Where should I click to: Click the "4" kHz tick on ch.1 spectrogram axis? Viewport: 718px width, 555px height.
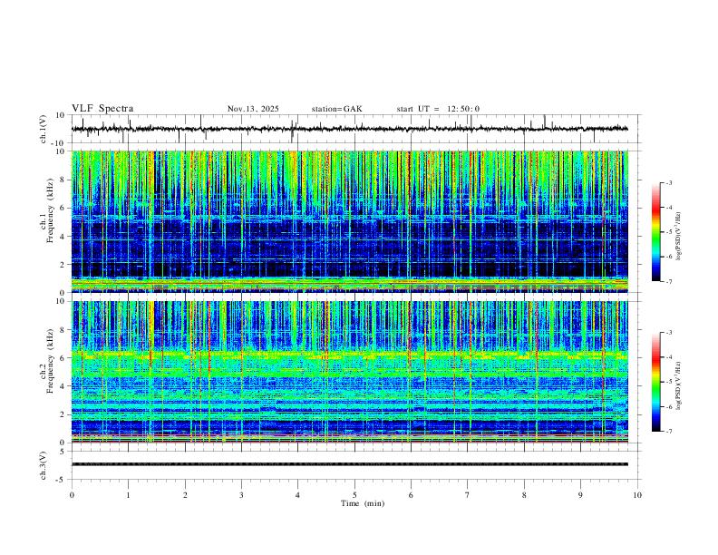click(x=63, y=237)
